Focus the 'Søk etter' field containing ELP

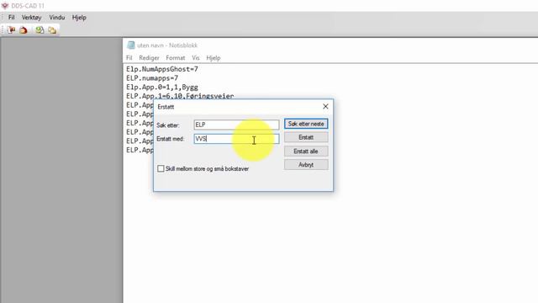(x=236, y=125)
